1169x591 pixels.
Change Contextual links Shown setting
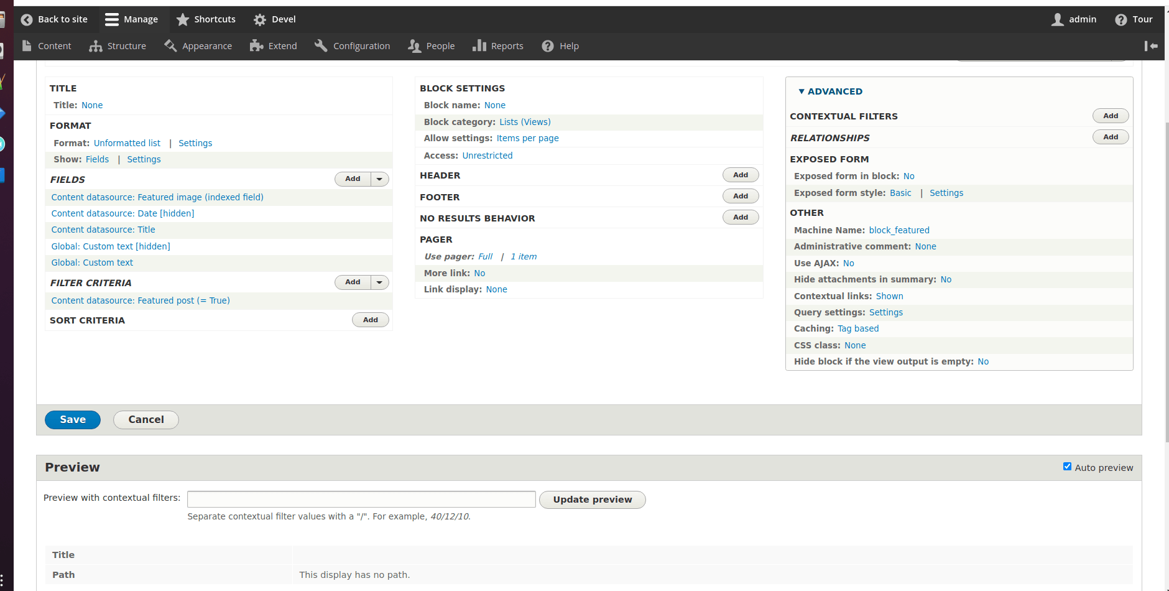click(890, 296)
